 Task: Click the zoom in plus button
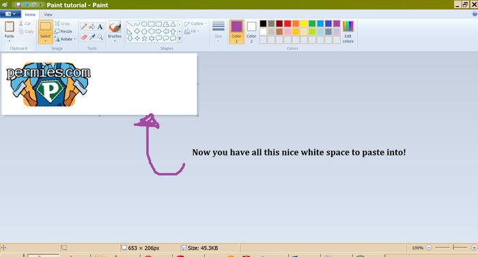(474, 248)
